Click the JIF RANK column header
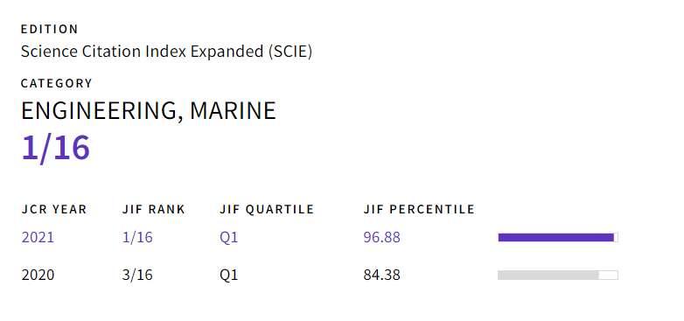Viewport: 684px width, 321px height. click(x=154, y=209)
